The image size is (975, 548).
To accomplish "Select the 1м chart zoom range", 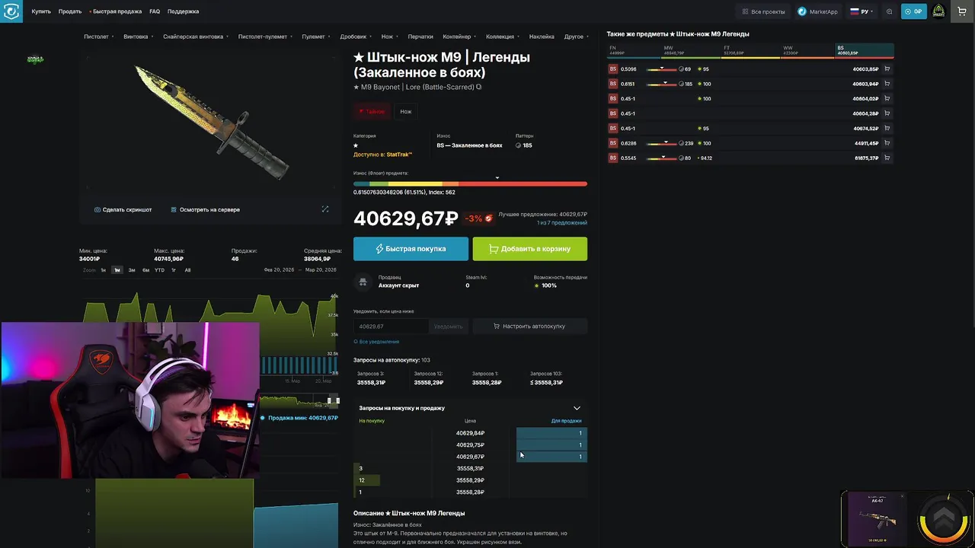I will click(x=117, y=270).
